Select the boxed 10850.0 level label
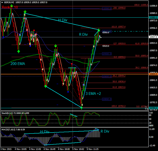Screen dimensions: 158x151 click(x=107, y=77)
